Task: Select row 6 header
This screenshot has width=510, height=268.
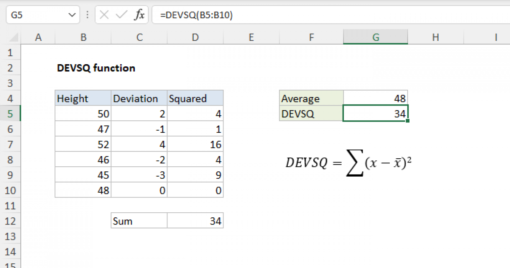Action: tap(11, 129)
